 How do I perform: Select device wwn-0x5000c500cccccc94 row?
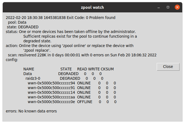(72, 83)
